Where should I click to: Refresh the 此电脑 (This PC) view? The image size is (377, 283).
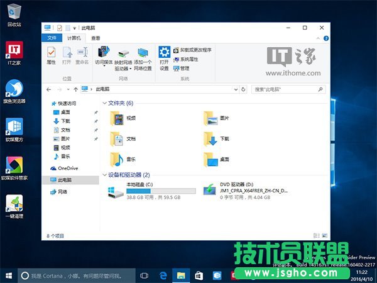click(243, 89)
